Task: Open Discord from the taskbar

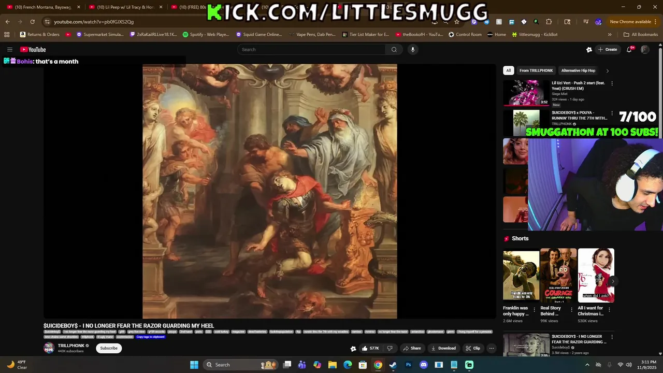Action: 424,365
